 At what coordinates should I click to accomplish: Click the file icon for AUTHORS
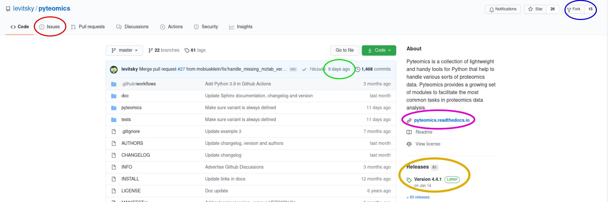click(x=114, y=143)
